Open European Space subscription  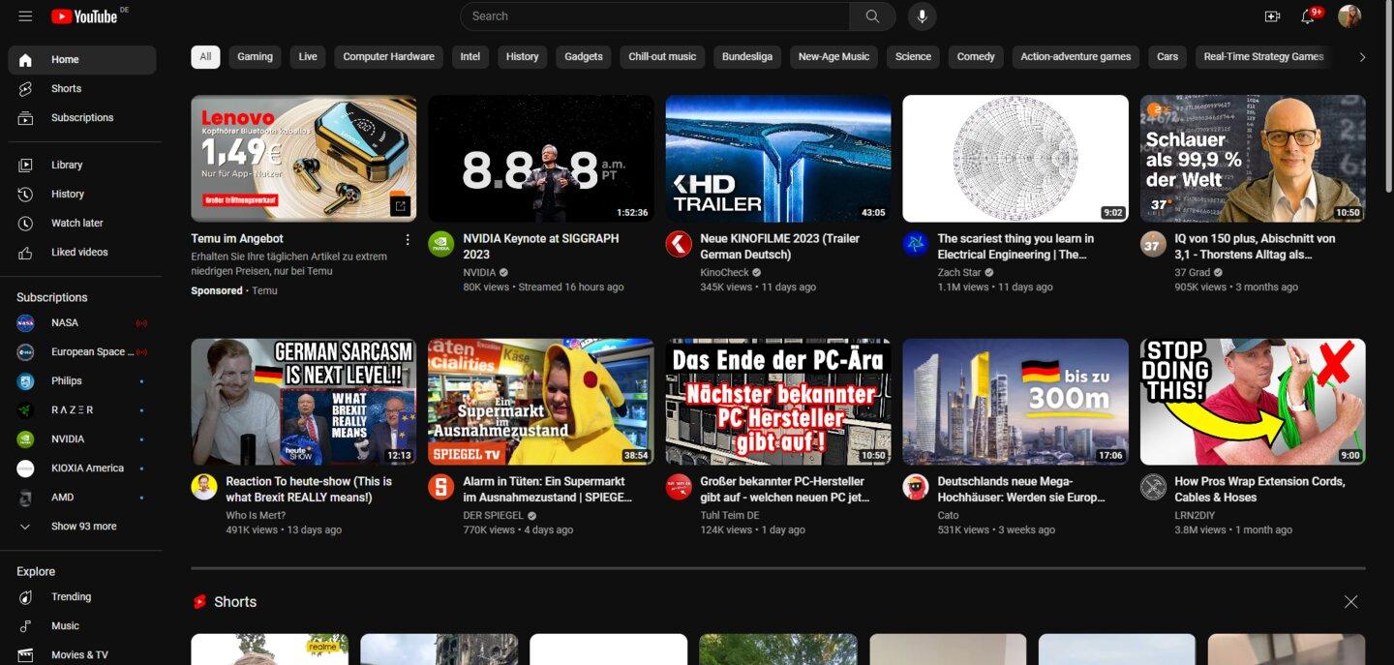tap(82, 352)
